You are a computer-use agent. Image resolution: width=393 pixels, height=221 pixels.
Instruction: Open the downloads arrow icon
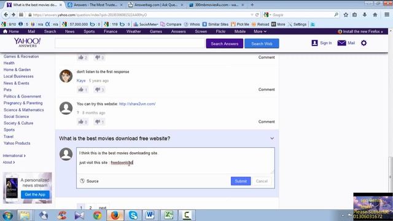click(365, 15)
